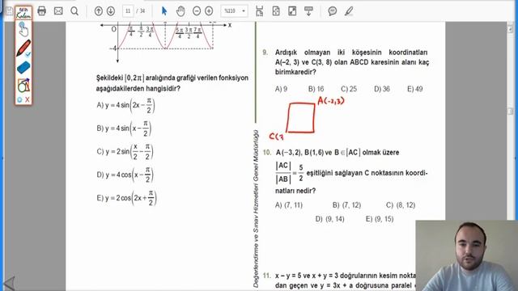
Task: Enter full screen with the expand icon
Action: click(x=292, y=11)
